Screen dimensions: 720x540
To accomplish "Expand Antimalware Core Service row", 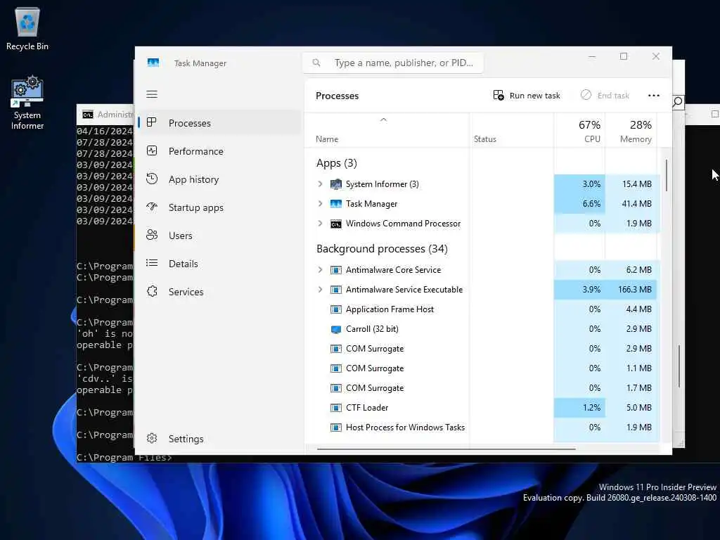I will (320, 269).
